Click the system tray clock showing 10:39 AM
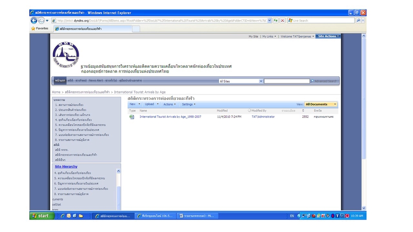 pyautogui.click(x=357, y=216)
